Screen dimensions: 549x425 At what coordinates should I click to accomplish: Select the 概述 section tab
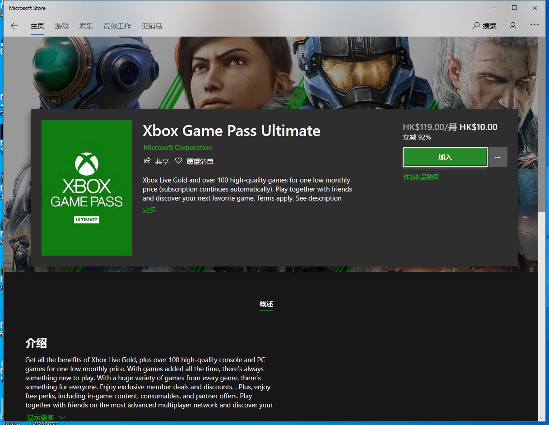coord(266,304)
